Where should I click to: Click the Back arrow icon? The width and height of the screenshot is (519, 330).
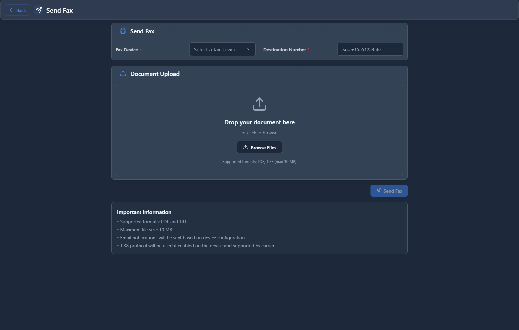coord(12,10)
